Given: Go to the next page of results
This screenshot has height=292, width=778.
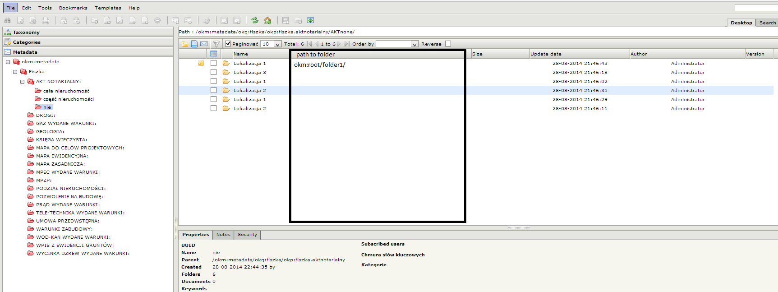Looking at the screenshot, I should (339, 44).
